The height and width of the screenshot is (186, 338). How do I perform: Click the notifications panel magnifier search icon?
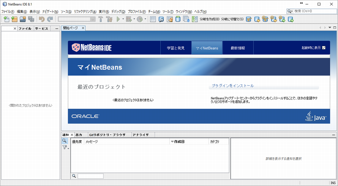point(64,141)
